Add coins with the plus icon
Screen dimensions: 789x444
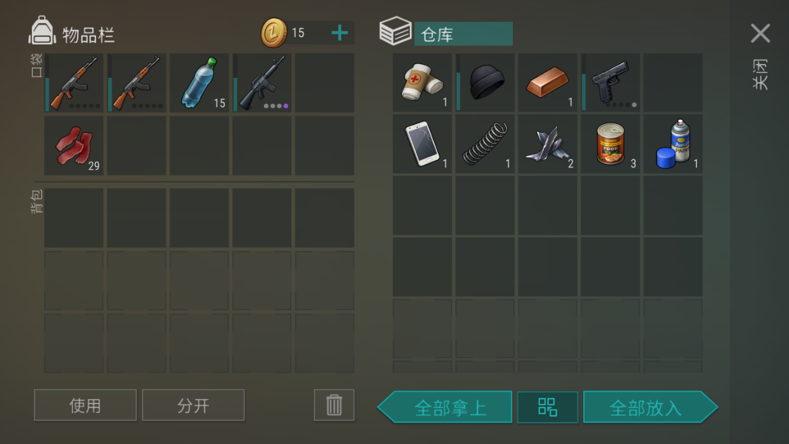click(339, 32)
